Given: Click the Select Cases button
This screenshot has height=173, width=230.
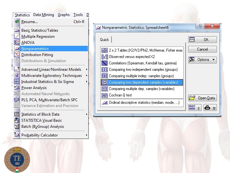Looking at the screenshot, I should (195, 108).
